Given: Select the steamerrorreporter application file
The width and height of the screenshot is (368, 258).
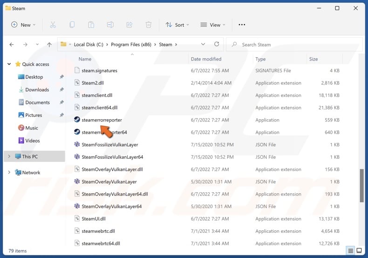Looking at the screenshot, I should pos(102,120).
